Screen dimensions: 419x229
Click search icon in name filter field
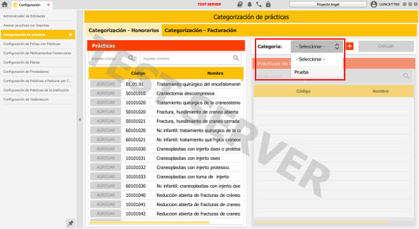point(236,58)
